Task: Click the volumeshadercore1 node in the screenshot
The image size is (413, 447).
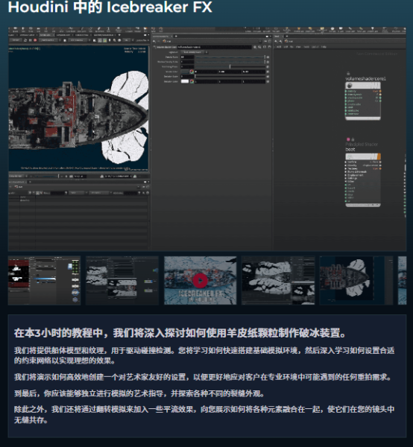Action: 363,101
